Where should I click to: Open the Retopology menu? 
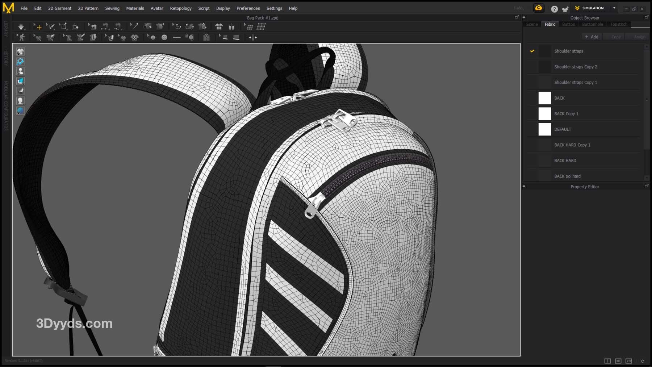[x=180, y=8]
